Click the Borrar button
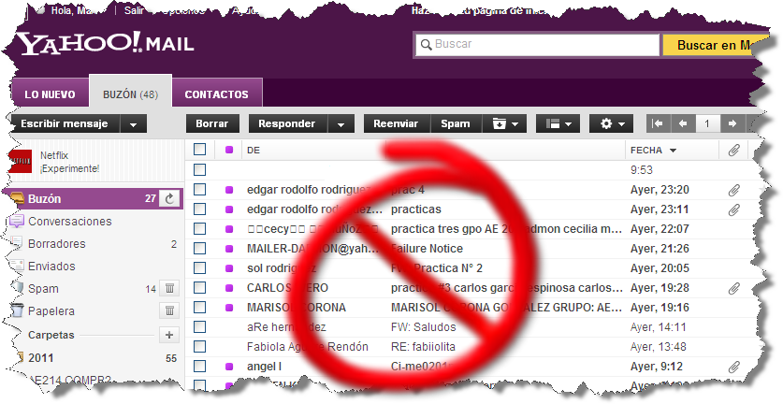 212,123
